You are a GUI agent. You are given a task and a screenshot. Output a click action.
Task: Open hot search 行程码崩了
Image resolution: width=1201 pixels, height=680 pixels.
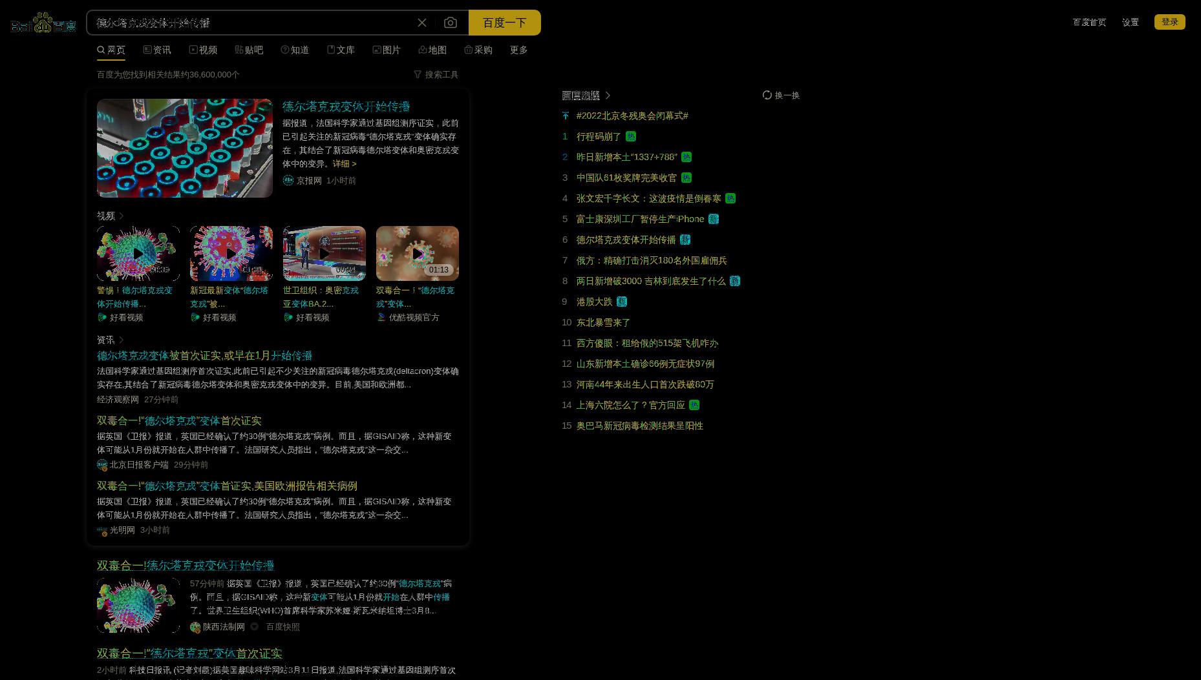(599, 136)
